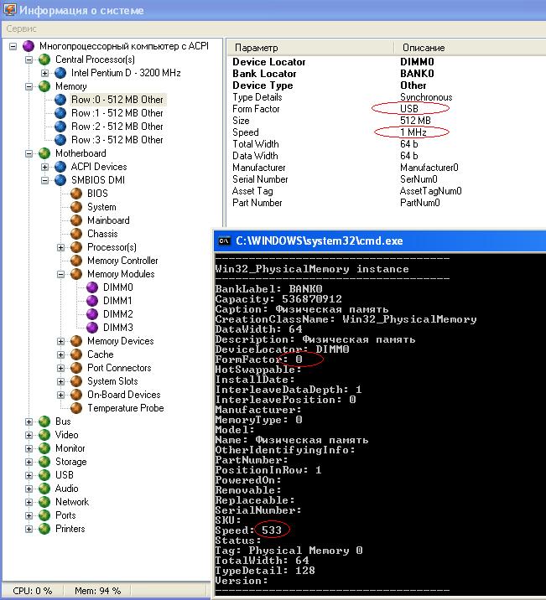
Task: Expand the Storage category
Action: [x=29, y=462]
